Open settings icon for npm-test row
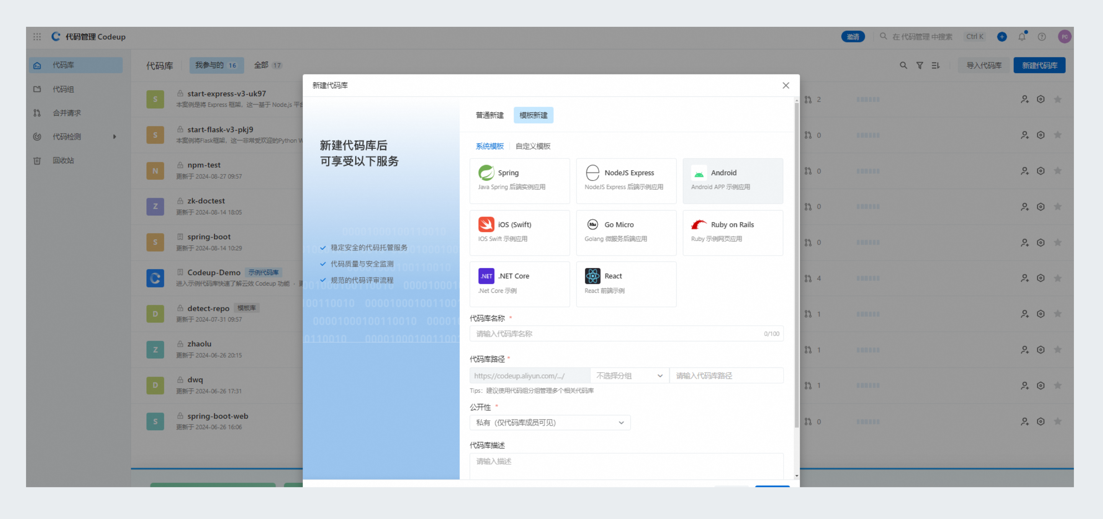The height and width of the screenshot is (519, 1103). coord(1041,171)
